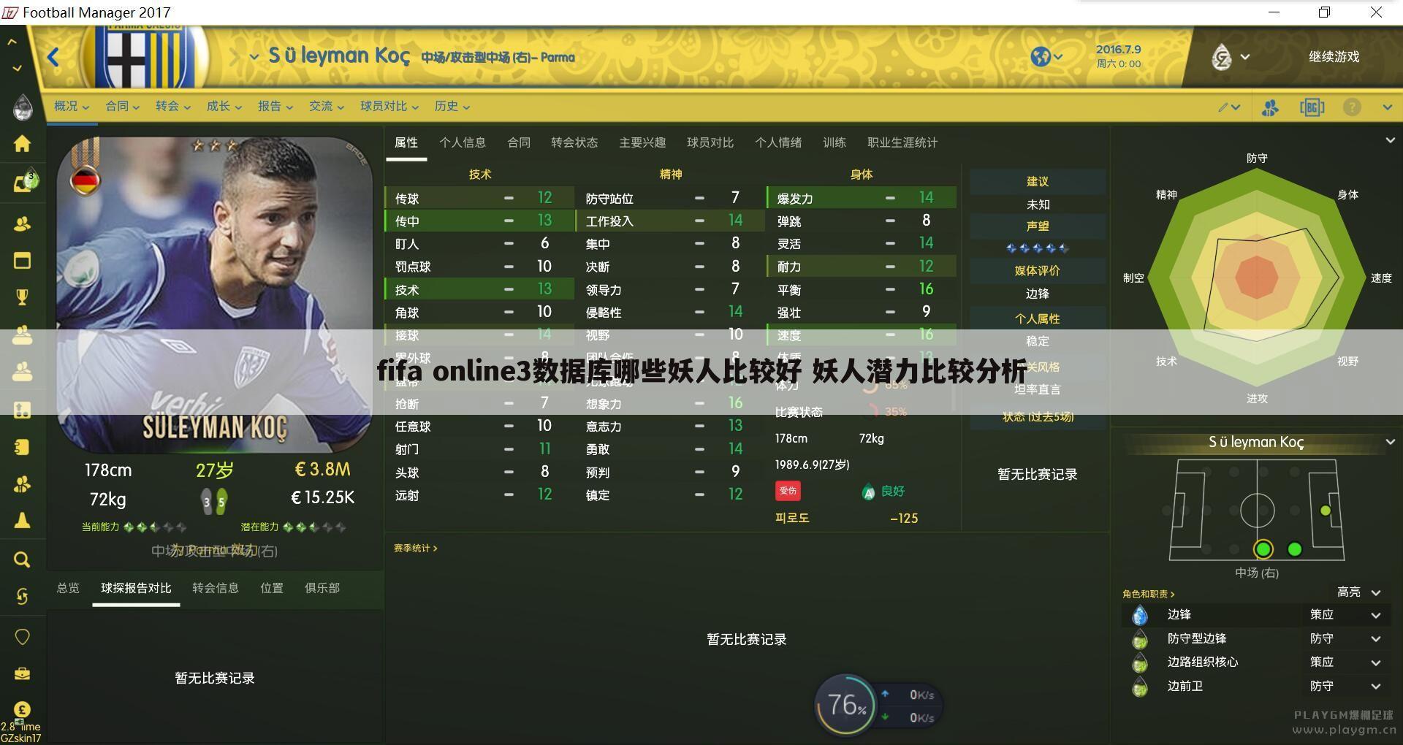Open the 角色和职责 link

1148,594
